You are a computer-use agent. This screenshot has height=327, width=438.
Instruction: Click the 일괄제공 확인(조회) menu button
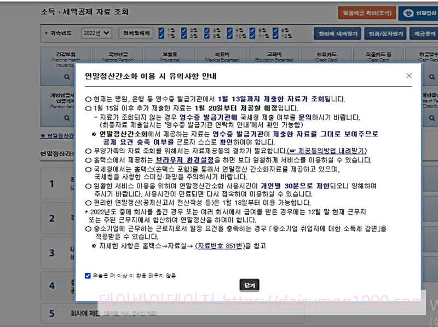pyautogui.click(x=367, y=13)
